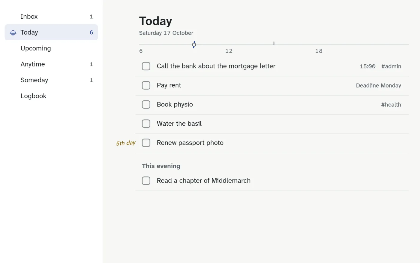This screenshot has width=420, height=263.
Task: Click the #admin tag
Action: [x=391, y=66]
